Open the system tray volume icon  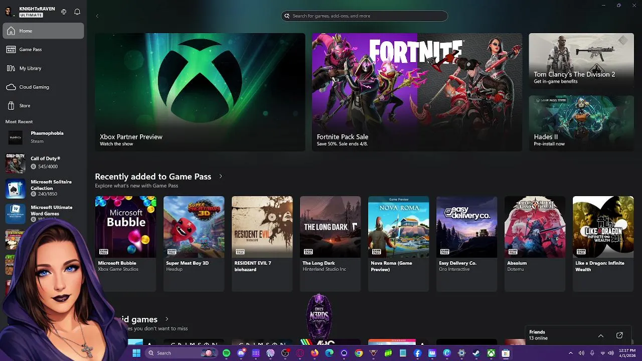click(x=581, y=353)
